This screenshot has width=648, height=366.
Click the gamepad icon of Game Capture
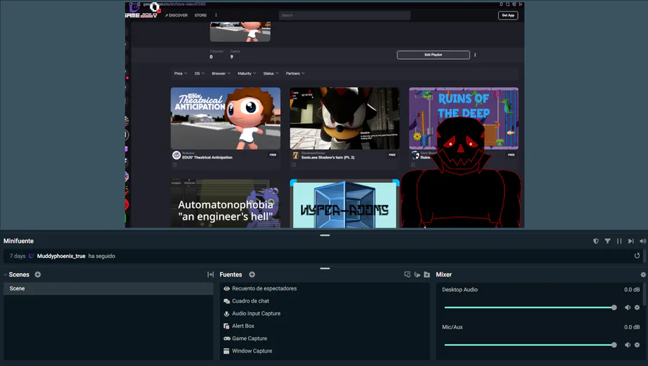227,339
